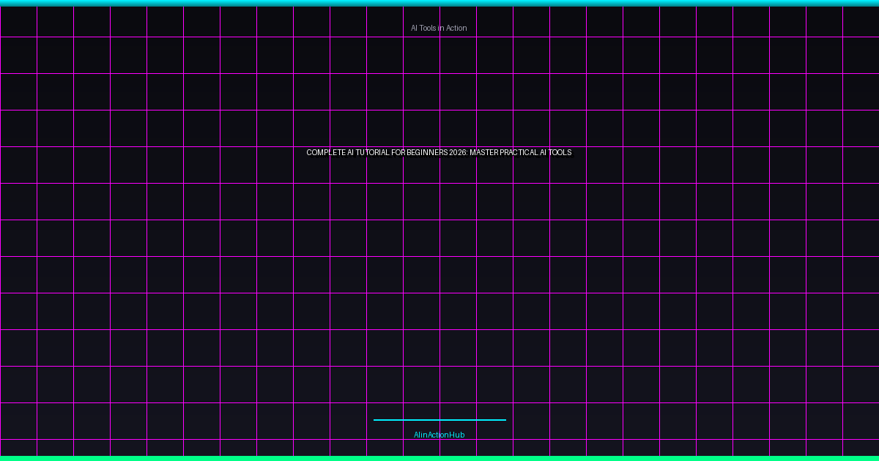
Task: Click the word 'BEGINNERS' in the title
Action: tap(426, 153)
